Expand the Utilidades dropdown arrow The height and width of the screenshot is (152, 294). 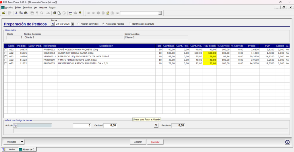click(x=22, y=142)
